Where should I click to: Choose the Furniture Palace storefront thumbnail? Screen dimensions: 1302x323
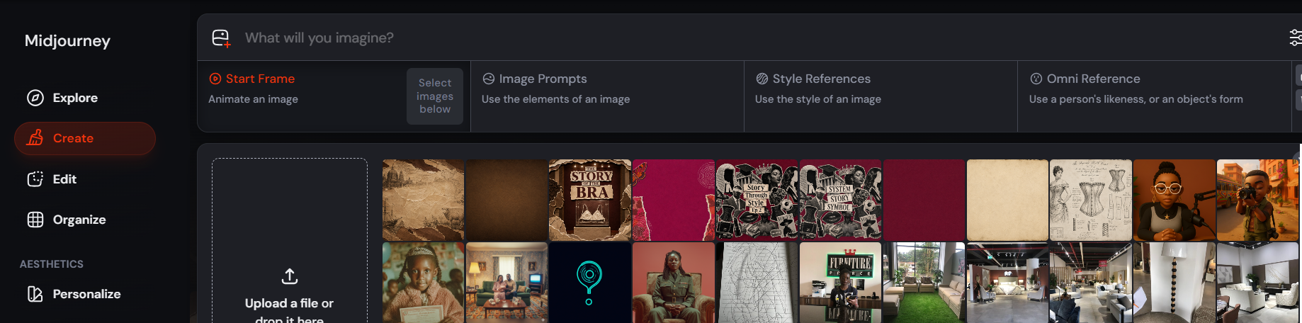[841, 283]
